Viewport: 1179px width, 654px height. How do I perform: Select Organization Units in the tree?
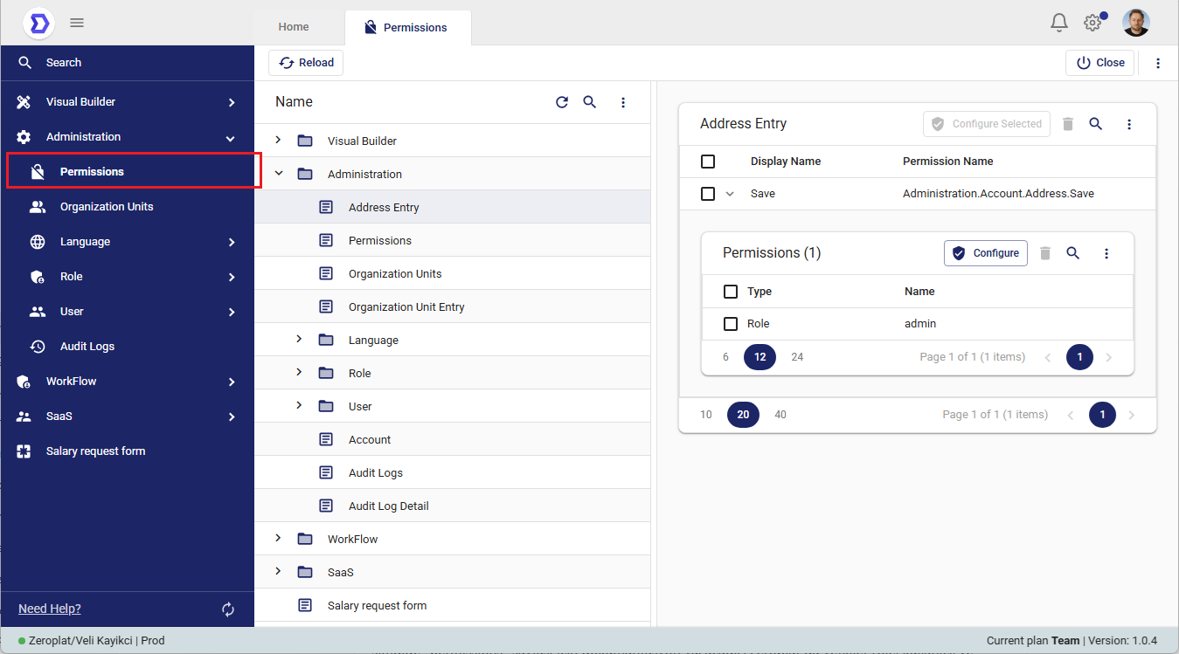coord(395,274)
